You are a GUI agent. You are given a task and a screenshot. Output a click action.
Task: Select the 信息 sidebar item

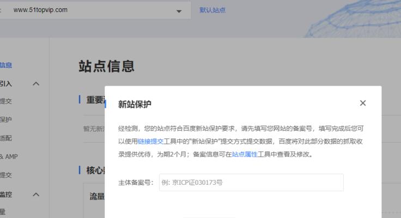(x=6, y=65)
